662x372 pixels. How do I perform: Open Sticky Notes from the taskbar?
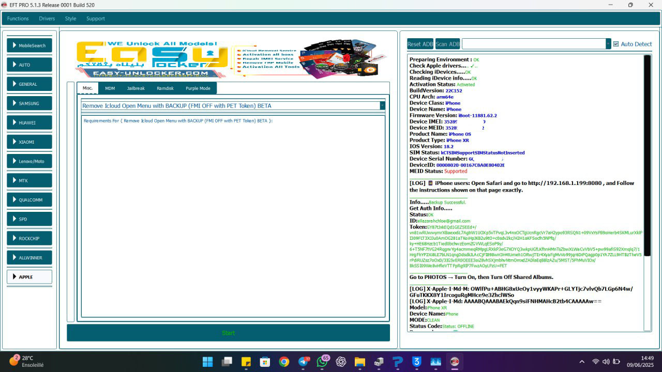(246, 362)
